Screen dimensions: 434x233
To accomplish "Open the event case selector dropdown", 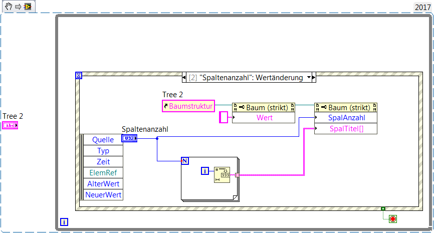I will tap(309, 78).
